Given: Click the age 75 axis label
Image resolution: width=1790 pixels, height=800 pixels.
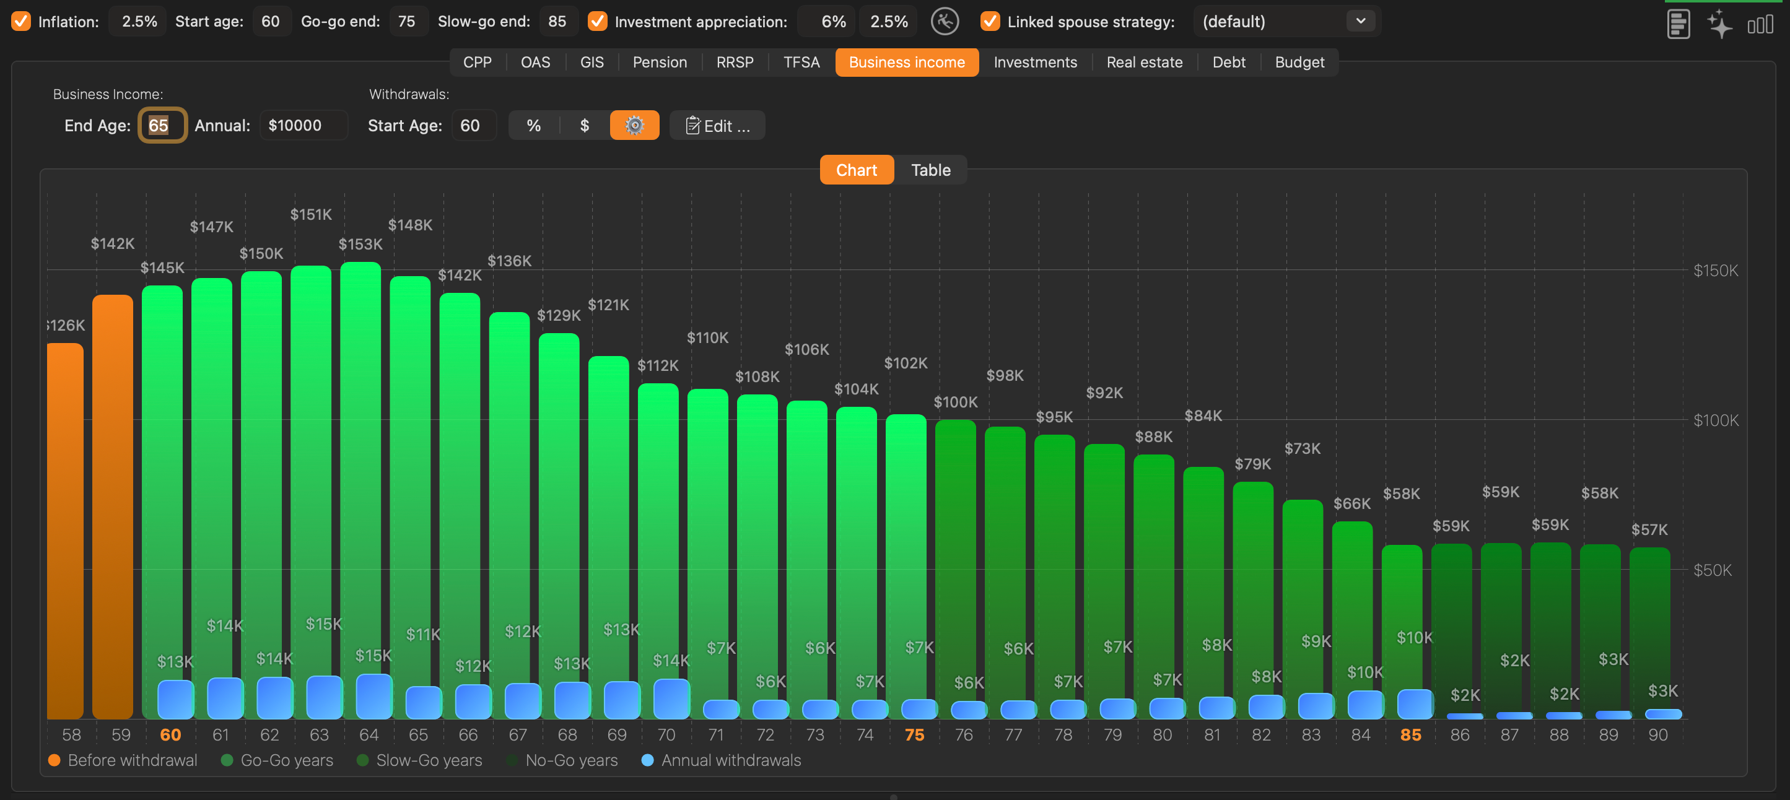Looking at the screenshot, I should (x=914, y=735).
